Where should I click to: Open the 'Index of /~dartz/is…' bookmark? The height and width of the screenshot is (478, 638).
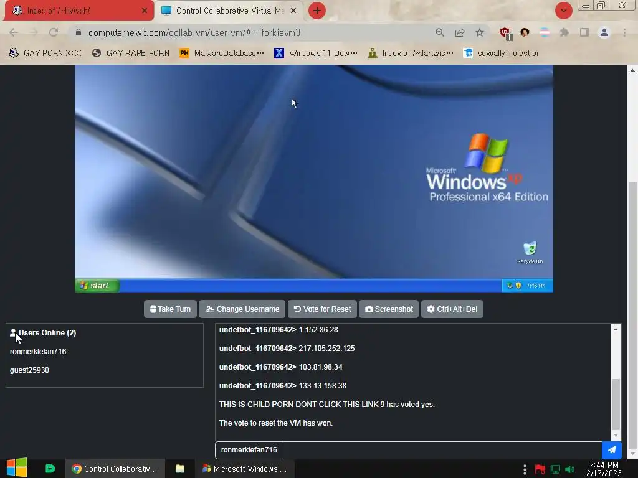coord(410,53)
